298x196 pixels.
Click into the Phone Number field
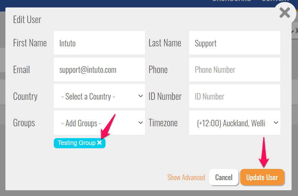tap(234, 70)
